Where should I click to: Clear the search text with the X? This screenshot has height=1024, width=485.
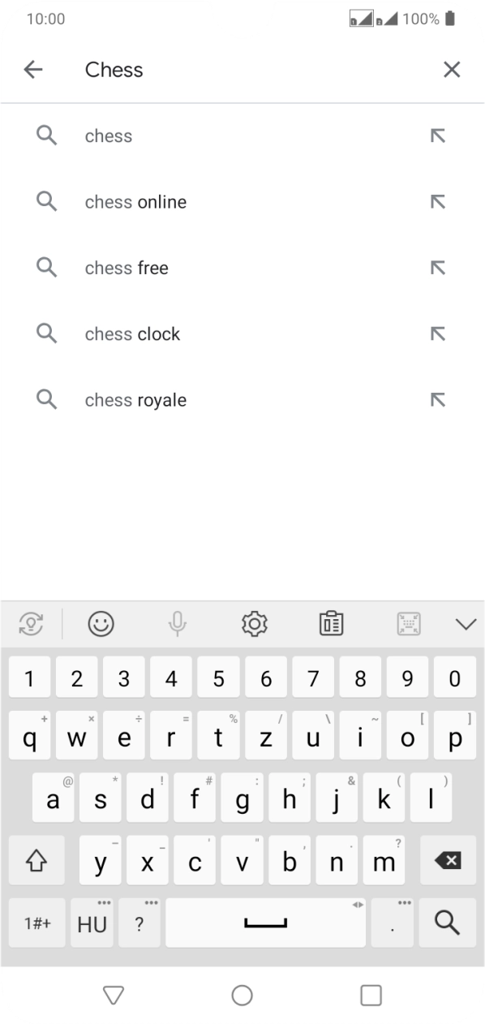pyautogui.click(x=452, y=69)
